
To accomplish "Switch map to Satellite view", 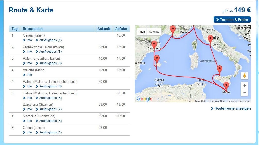I will 154,32.
